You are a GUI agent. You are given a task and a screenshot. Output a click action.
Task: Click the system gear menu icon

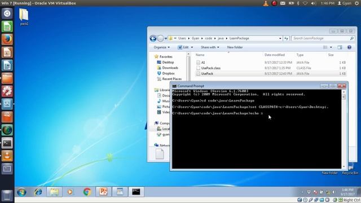click(x=356, y=3)
